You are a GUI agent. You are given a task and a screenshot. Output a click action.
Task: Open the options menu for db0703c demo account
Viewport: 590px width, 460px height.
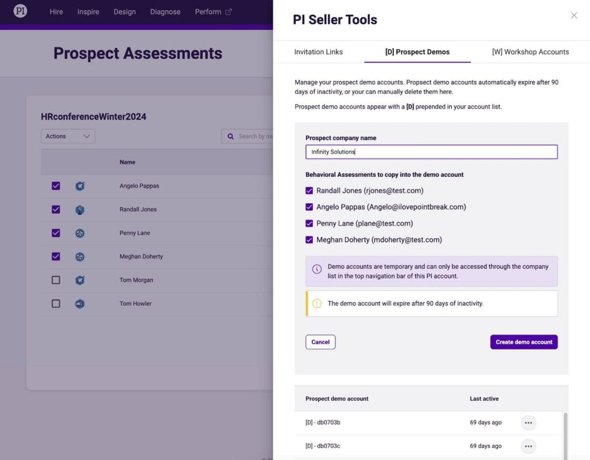click(x=528, y=446)
